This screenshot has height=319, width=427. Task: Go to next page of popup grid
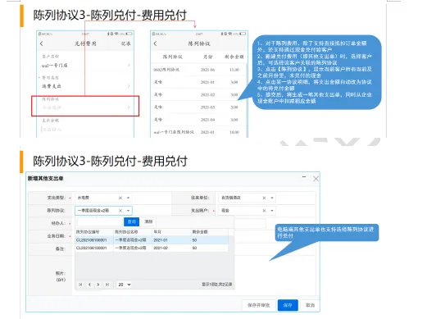point(98,285)
